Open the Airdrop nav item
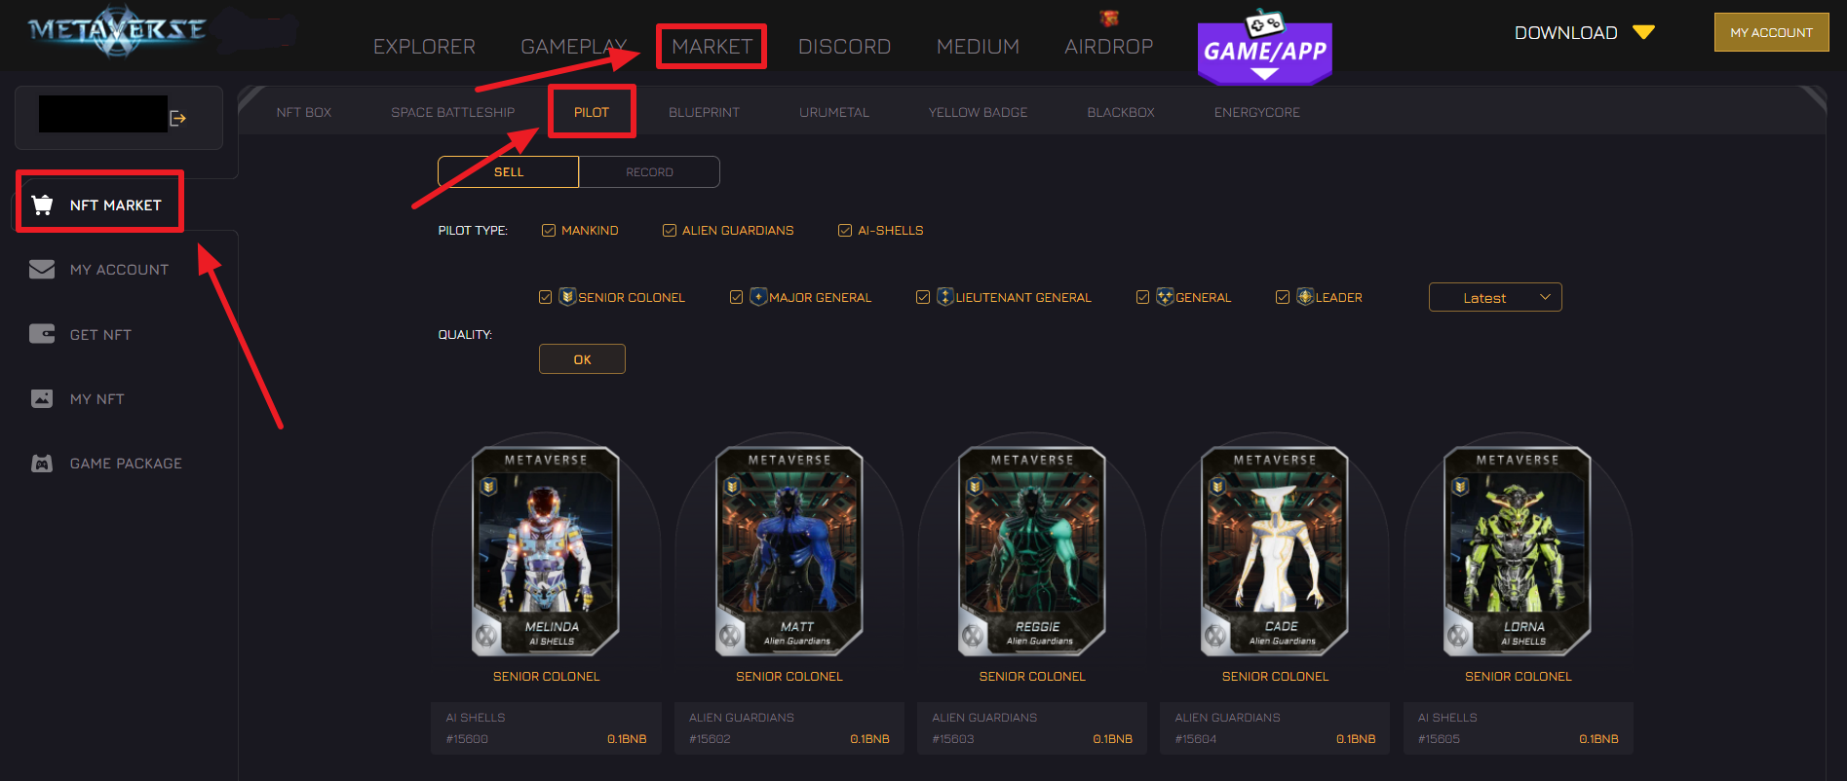The image size is (1847, 781). (x=1109, y=47)
